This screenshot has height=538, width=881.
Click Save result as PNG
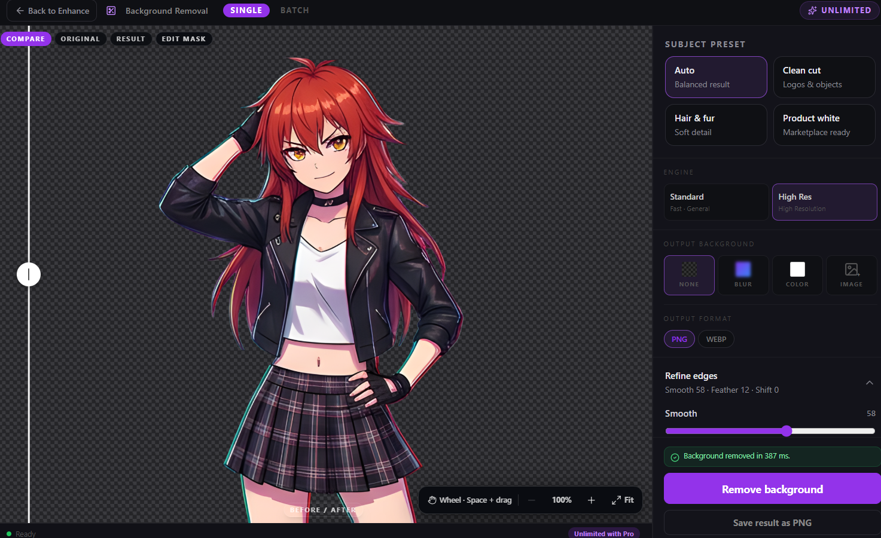point(772,522)
